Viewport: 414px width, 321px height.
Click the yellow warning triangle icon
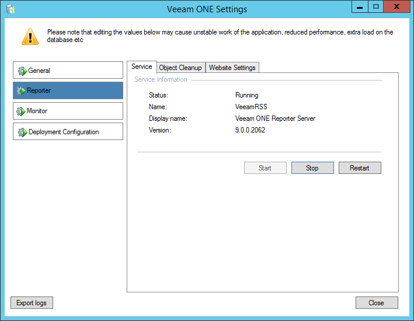click(30, 36)
